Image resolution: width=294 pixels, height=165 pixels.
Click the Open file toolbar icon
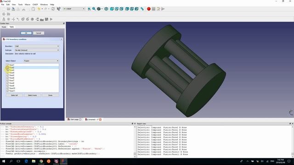click(8, 9)
